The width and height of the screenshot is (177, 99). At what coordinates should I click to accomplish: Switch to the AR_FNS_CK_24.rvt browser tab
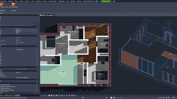pyautogui.click(x=7, y=95)
